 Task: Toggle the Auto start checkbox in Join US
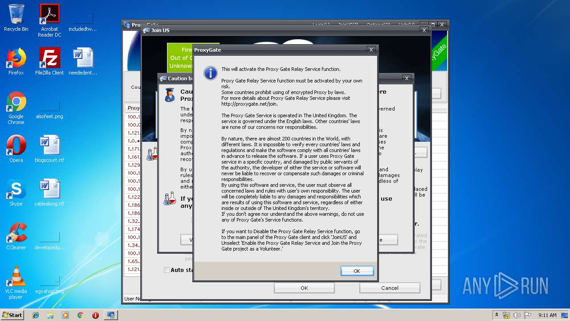[x=167, y=270]
